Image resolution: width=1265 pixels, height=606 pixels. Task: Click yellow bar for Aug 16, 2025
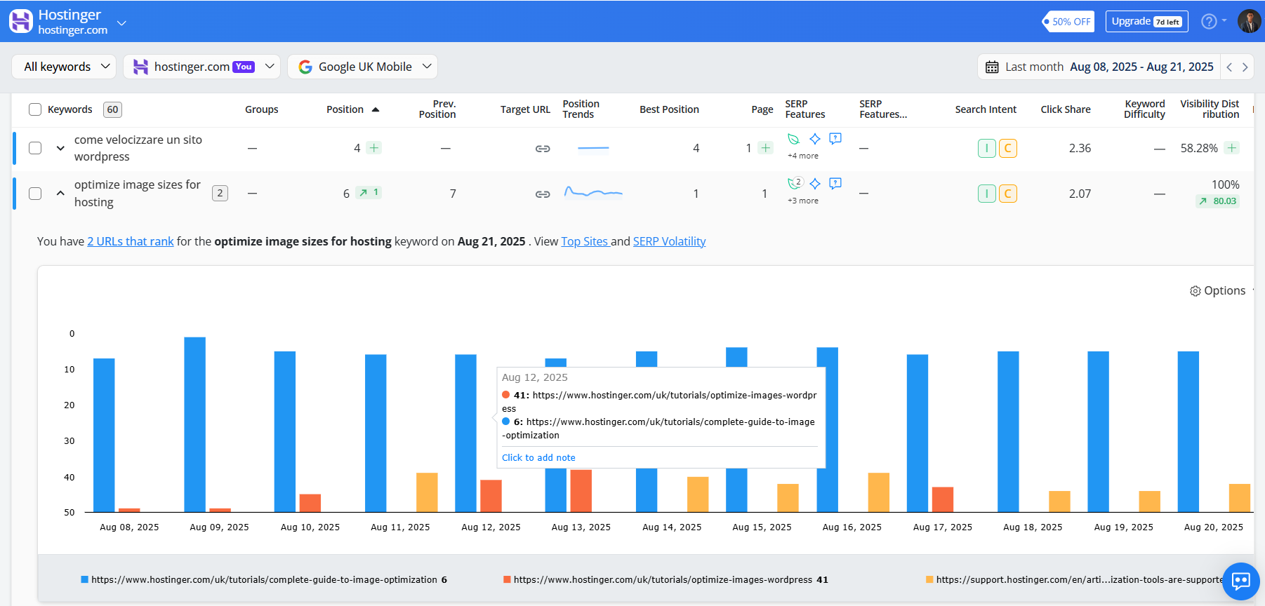click(879, 492)
